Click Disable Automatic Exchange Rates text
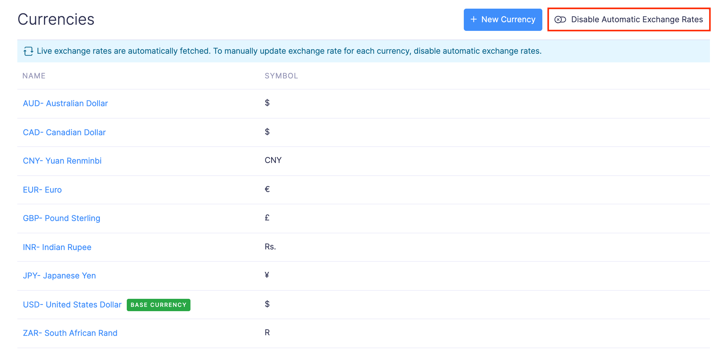This screenshot has height=355, width=726. click(x=637, y=20)
